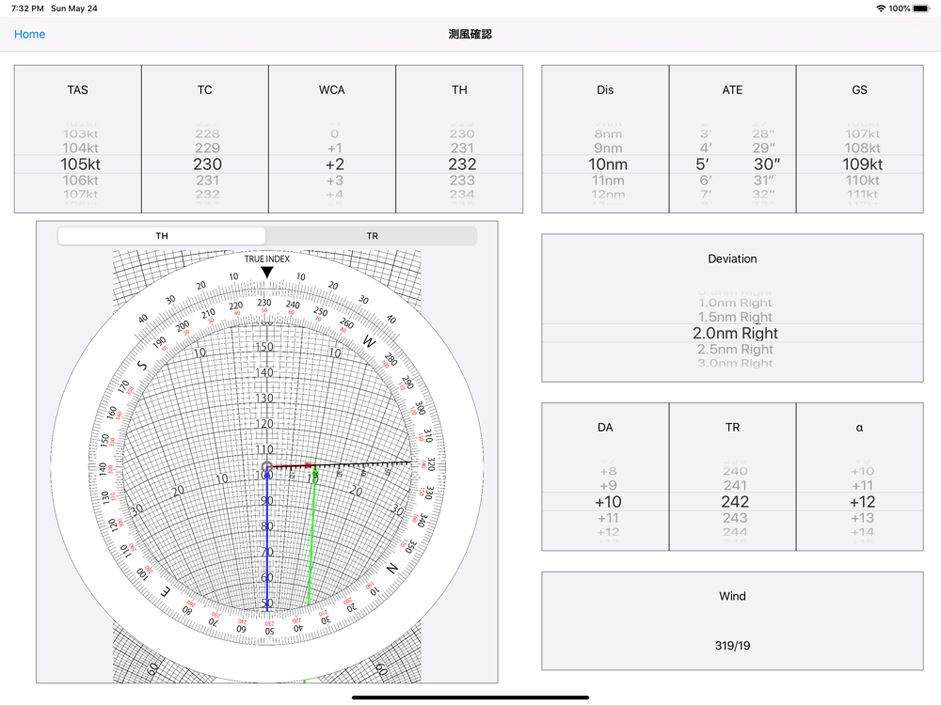Set α wheel to +13

click(x=862, y=518)
